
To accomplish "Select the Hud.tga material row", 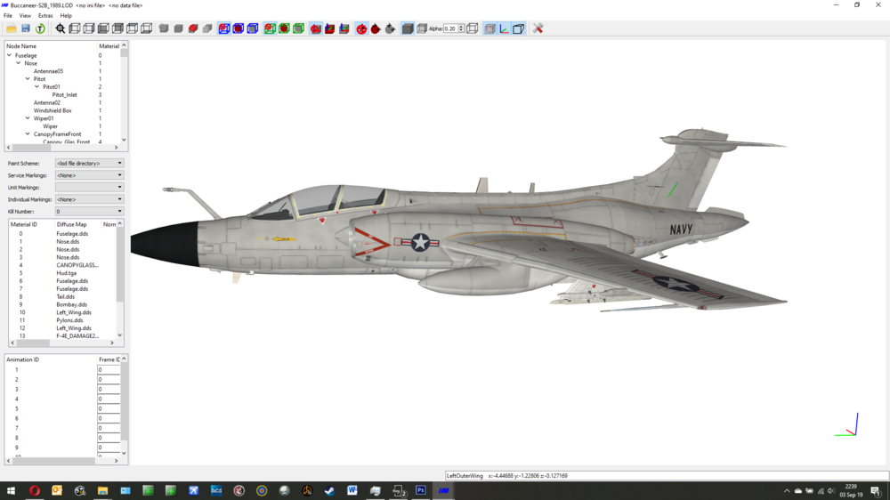I will click(x=63, y=273).
